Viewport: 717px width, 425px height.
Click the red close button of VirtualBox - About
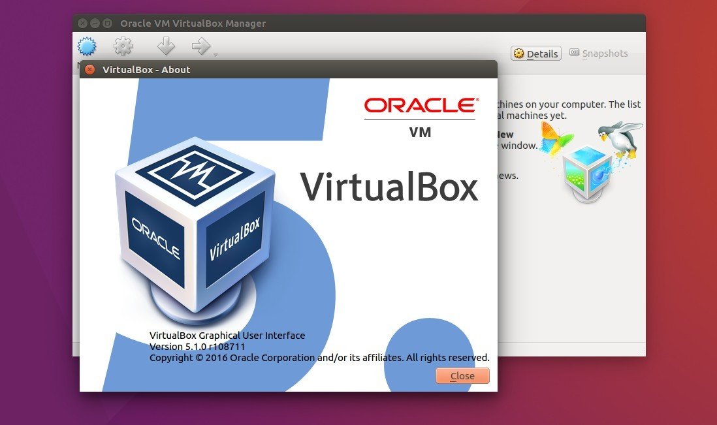pos(90,69)
